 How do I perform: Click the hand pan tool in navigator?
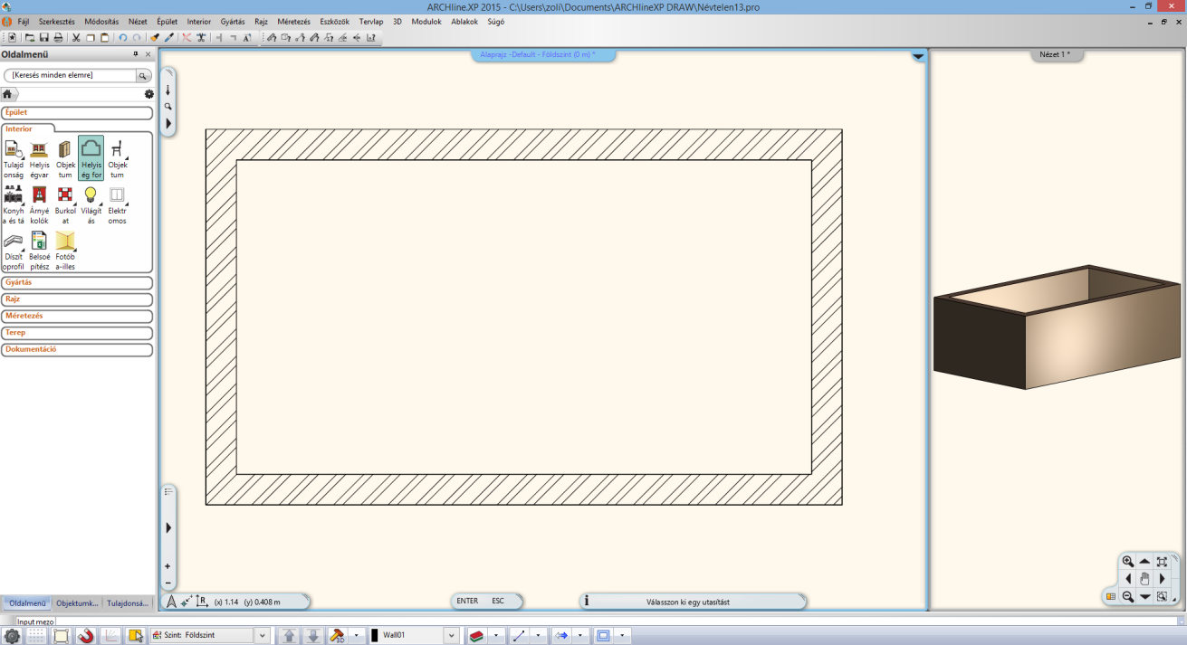[x=1144, y=579]
